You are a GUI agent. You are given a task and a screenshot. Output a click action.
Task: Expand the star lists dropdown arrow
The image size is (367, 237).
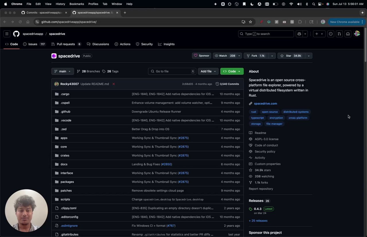point(309,56)
